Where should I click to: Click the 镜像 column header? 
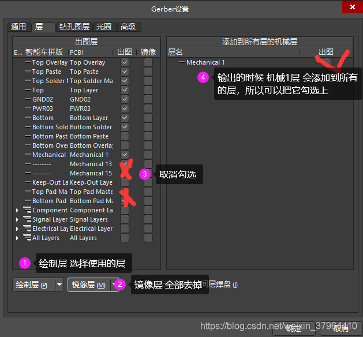point(148,53)
